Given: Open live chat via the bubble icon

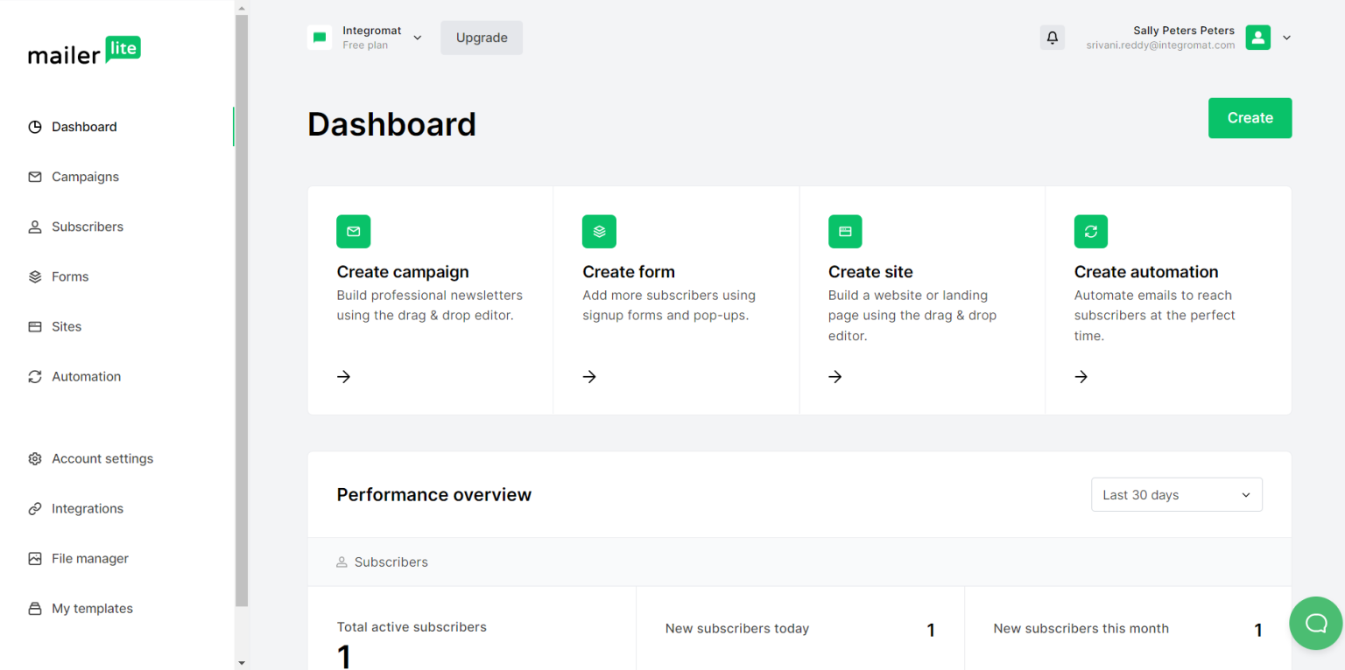Looking at the screenshot, I should point(1316,623).
